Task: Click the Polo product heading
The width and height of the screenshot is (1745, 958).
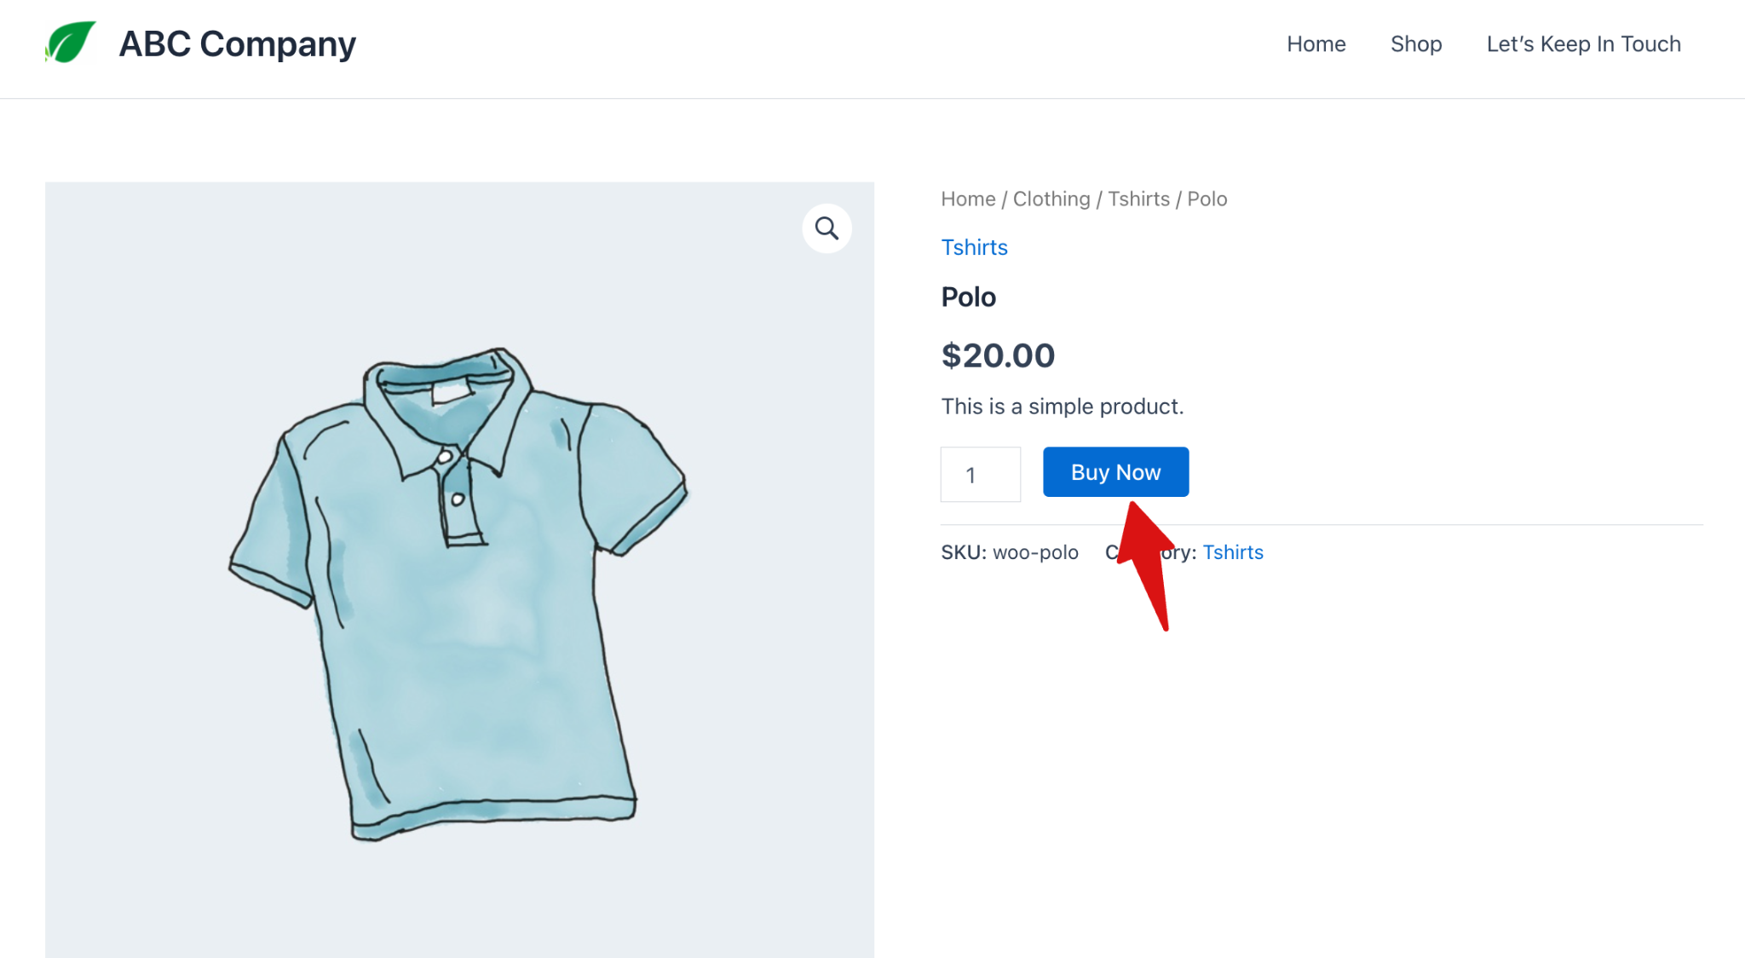Action: tap(968, 297)
